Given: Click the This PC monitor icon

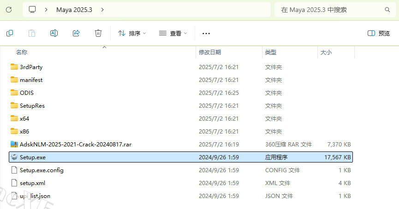Looking at the screenshot, I should (32, 10).
